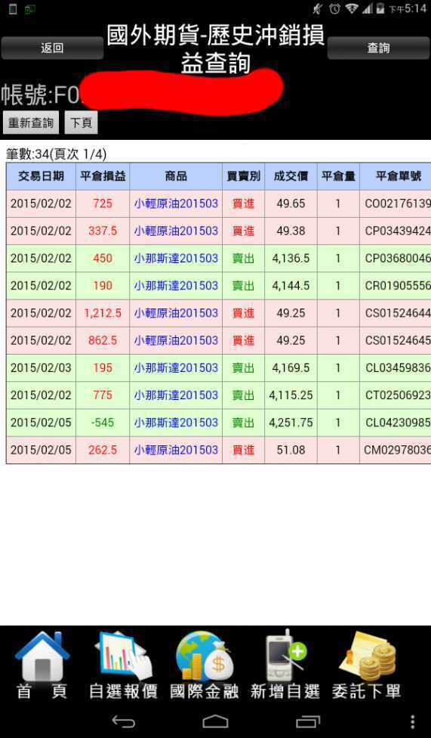Image resolution: width=431 pixels, height=738 pixels.
Task: Select 小輕原油201503 link in first row
Action: point(176,203)
